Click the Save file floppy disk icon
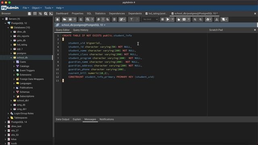This screenshot has height=145, width=258. pos(70,19)
